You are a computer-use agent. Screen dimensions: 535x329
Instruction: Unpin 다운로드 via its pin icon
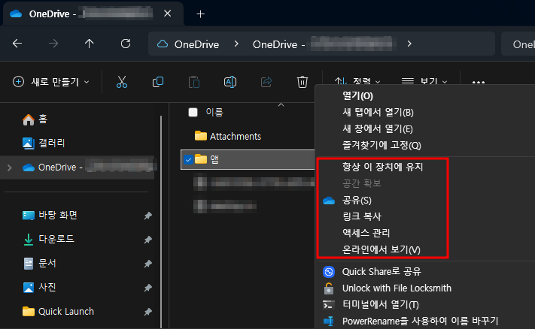click(147, 240)
